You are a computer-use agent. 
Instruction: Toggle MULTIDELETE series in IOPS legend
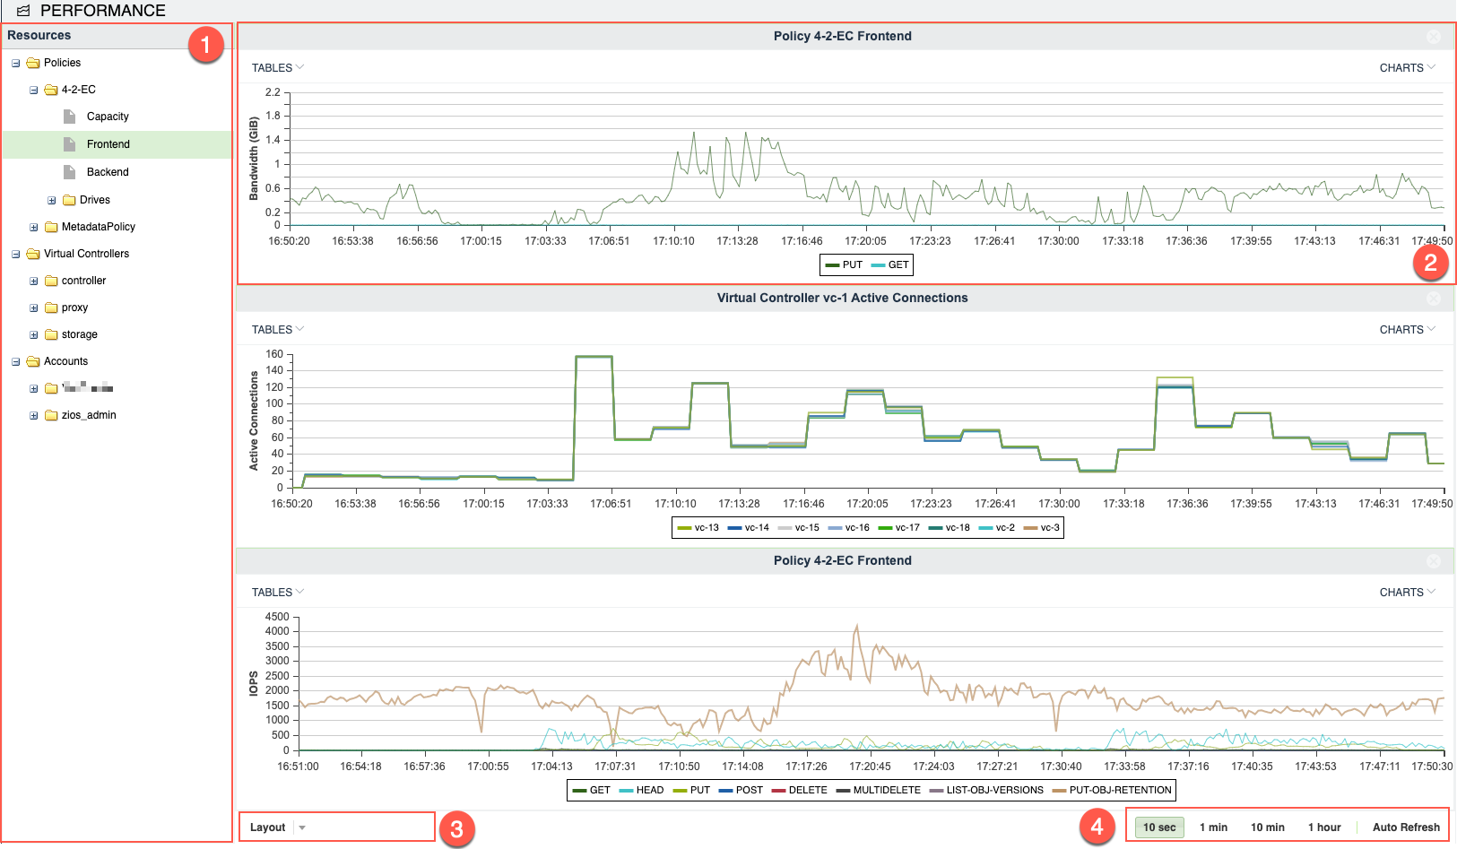(879, 790)
